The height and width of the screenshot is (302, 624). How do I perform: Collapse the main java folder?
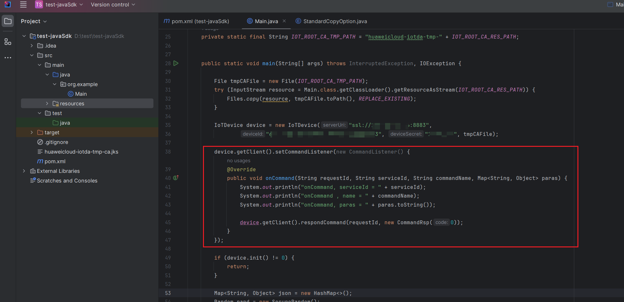pyautogui.click(x=47, y=75)
